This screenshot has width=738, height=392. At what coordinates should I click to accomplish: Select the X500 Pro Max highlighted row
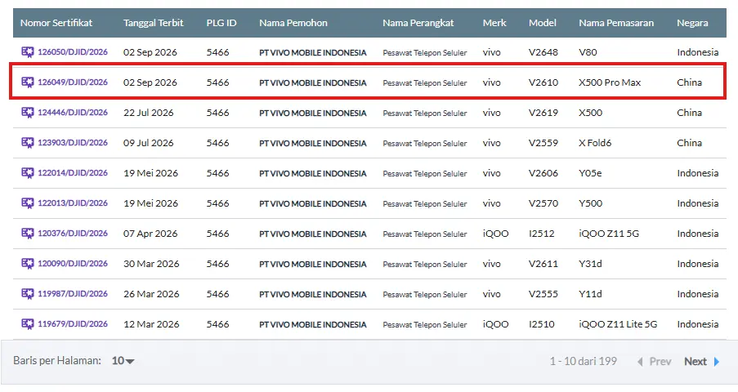coord(368,82)
